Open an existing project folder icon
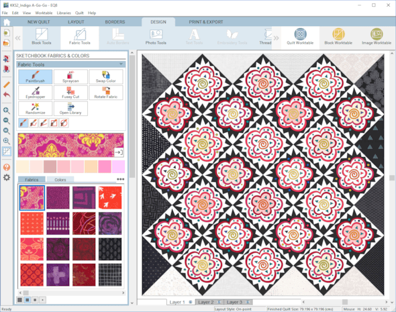 tap(6, 43)
